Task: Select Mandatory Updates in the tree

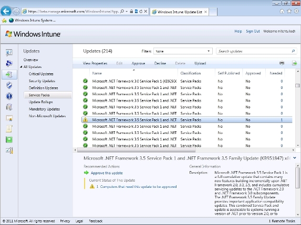Action: point(44,109)
